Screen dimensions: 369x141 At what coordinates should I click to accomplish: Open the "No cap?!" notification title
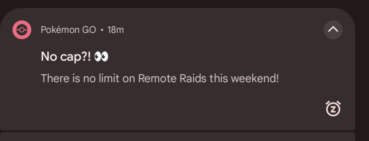point(66,56)
